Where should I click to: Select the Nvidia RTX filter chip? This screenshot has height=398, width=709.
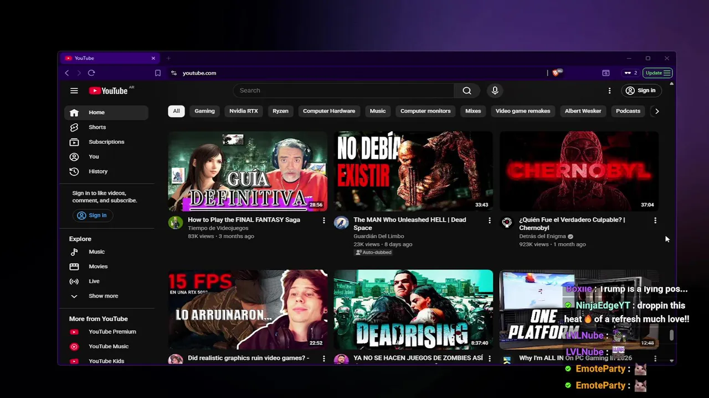[244, 111]
